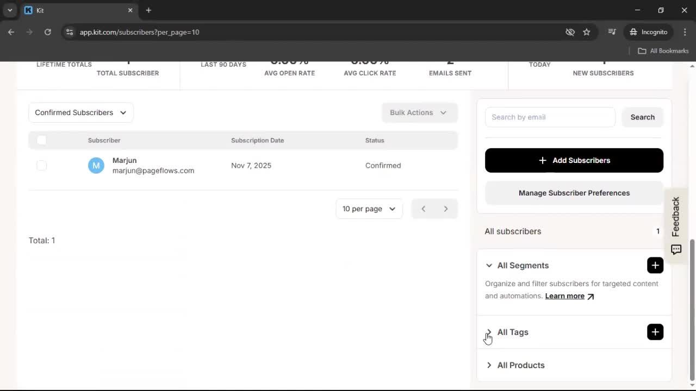Open the Bulk Actions menu

pyautogui.click(x=419, y=112)
